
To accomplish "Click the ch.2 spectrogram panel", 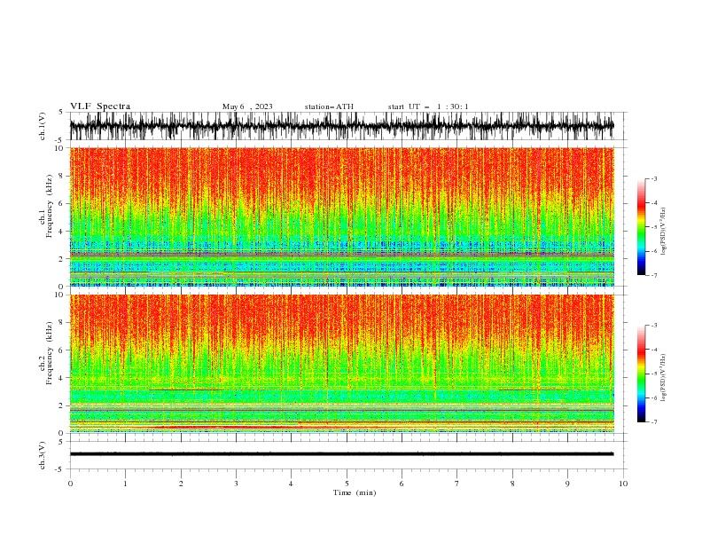I will (342, 364).
